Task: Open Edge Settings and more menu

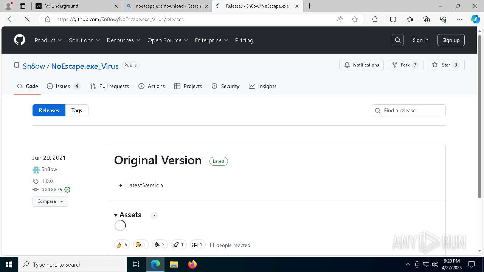Action: (x=460, y=19)
